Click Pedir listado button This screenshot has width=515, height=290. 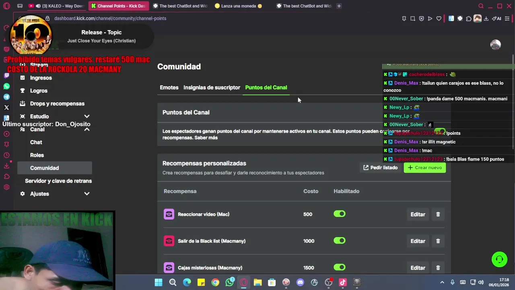[380, 168]
